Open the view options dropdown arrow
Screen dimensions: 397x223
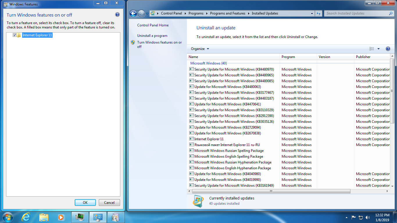click(x=378, y=49)
